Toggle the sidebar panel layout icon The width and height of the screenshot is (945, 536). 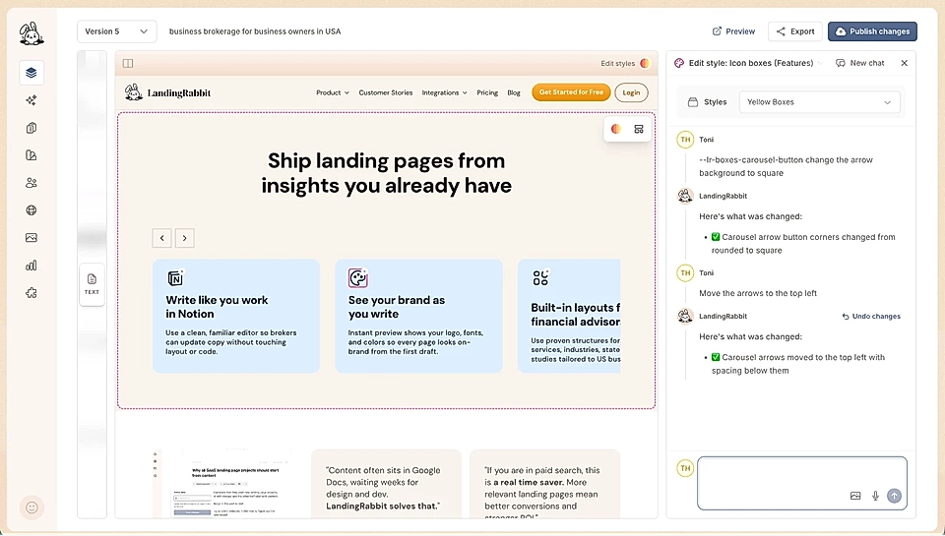click(128, 63)
